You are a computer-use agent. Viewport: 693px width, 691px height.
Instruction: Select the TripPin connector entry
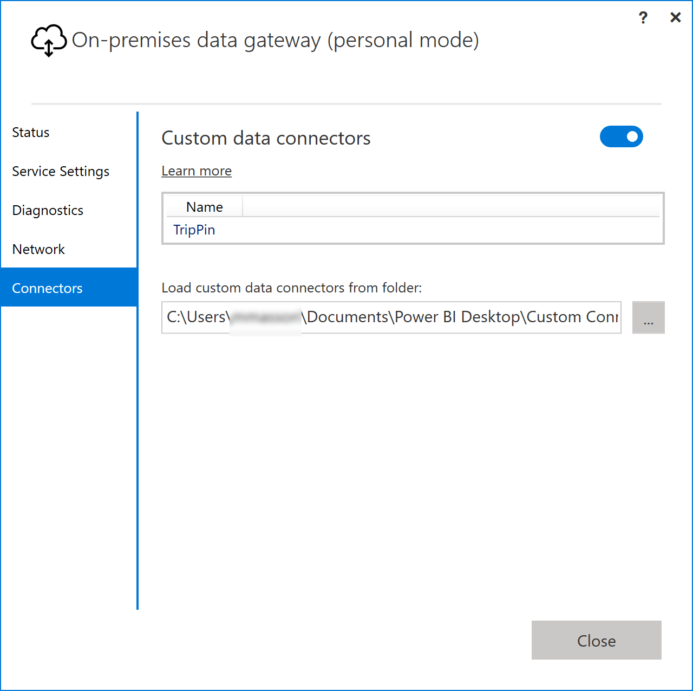click(193, 230)
